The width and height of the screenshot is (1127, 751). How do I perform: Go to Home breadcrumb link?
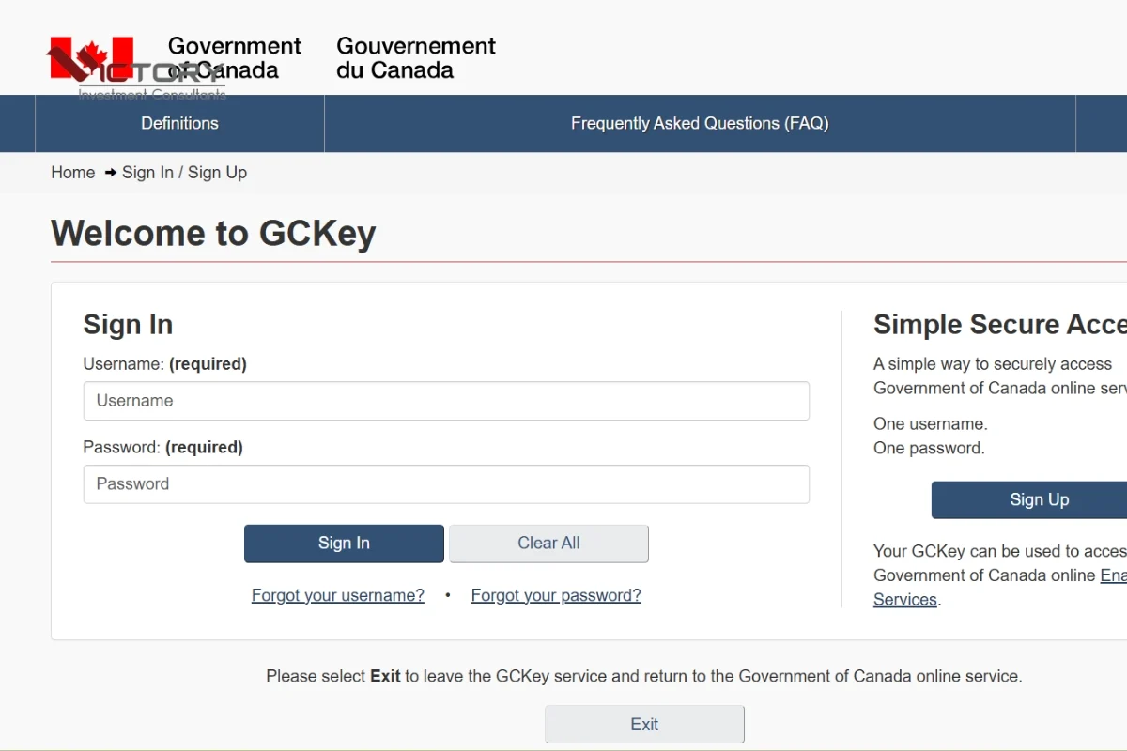pyautogui.click(x=73, y=173)
